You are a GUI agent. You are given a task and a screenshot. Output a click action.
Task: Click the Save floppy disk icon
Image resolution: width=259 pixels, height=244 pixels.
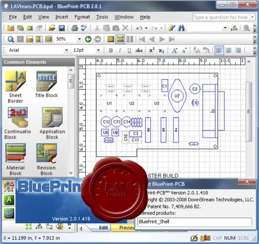tap(62, 28)
